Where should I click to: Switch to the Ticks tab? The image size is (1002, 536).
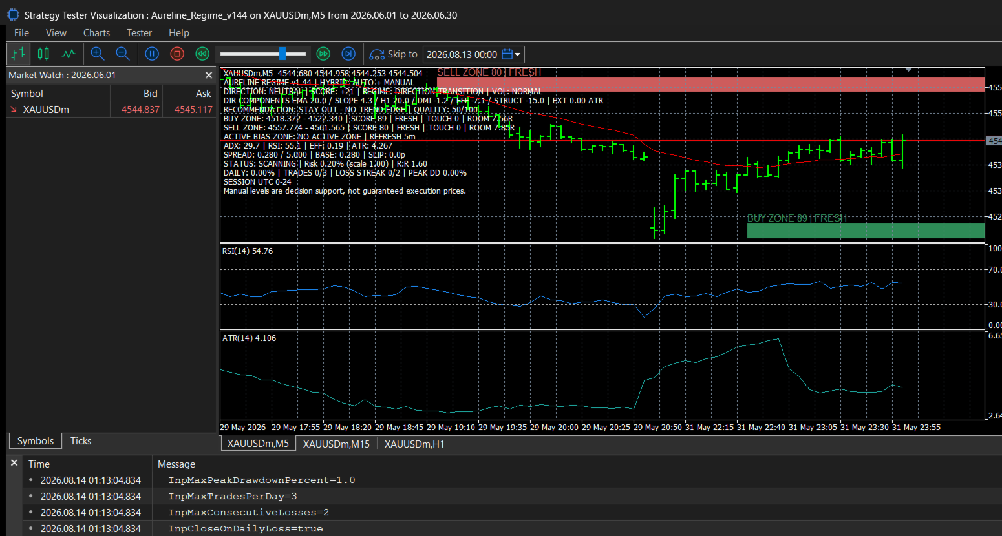pos(81,441)
